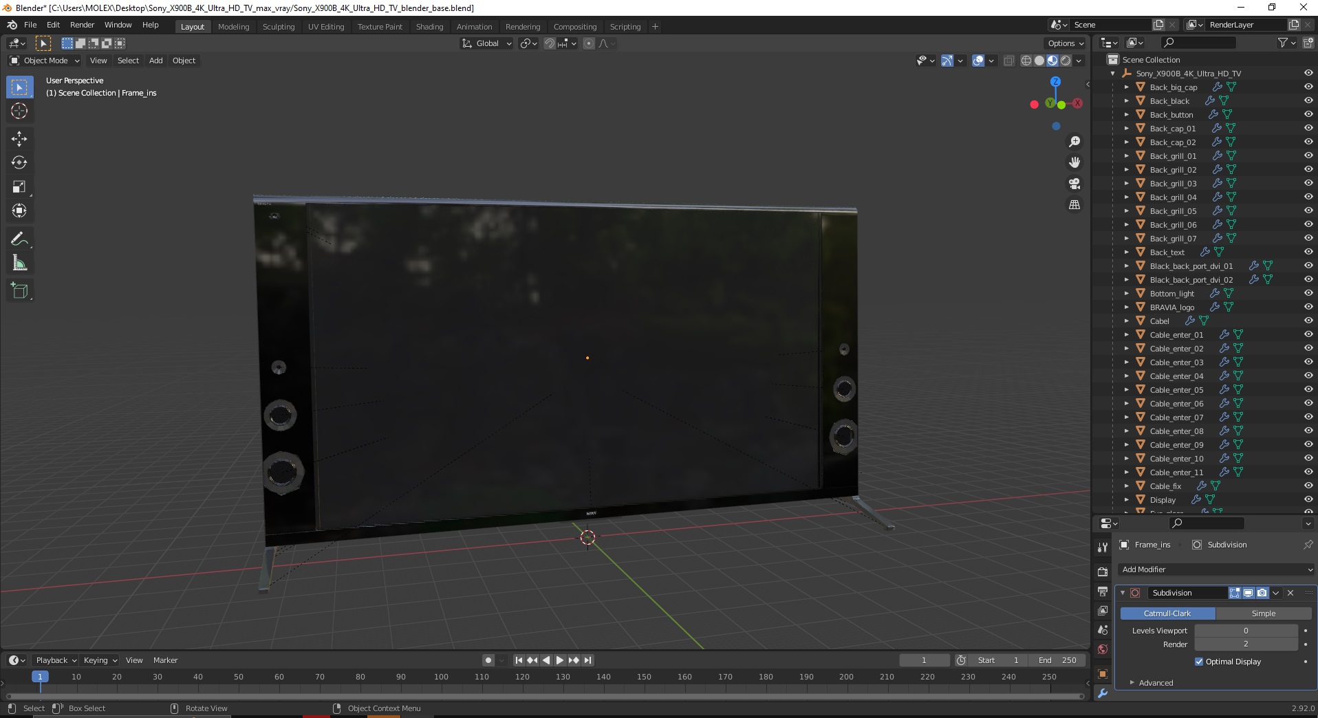This screenshot has height=718, width=1318.
Task: Toggle viewport overlays button
Action: coord(978,61)
